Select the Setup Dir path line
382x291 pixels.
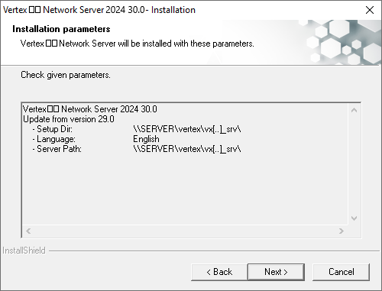(136, 129)
